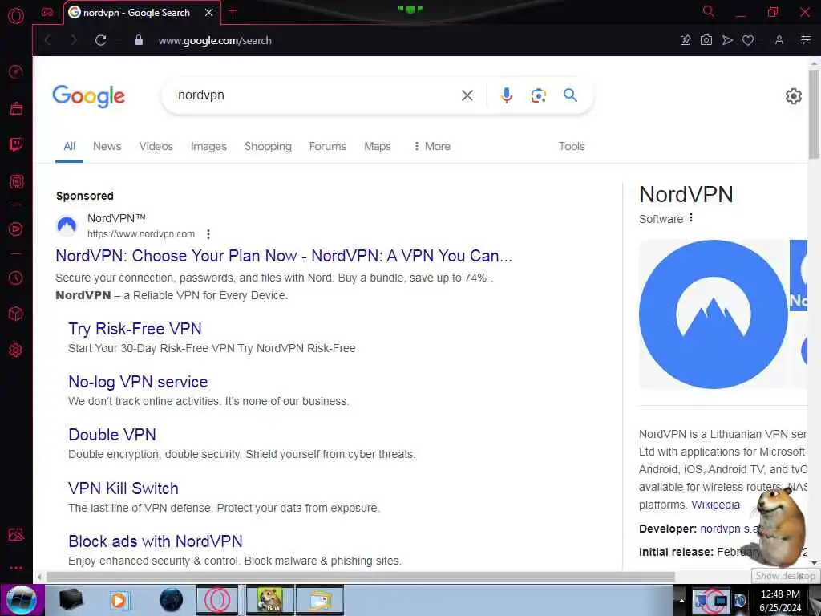Viewport: 821px width, 616px height.
Task: Click the heart bookmark icon
Action: (748, 40)
